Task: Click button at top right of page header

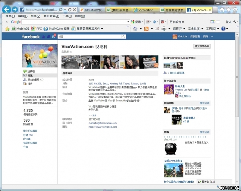Action: 202,46
